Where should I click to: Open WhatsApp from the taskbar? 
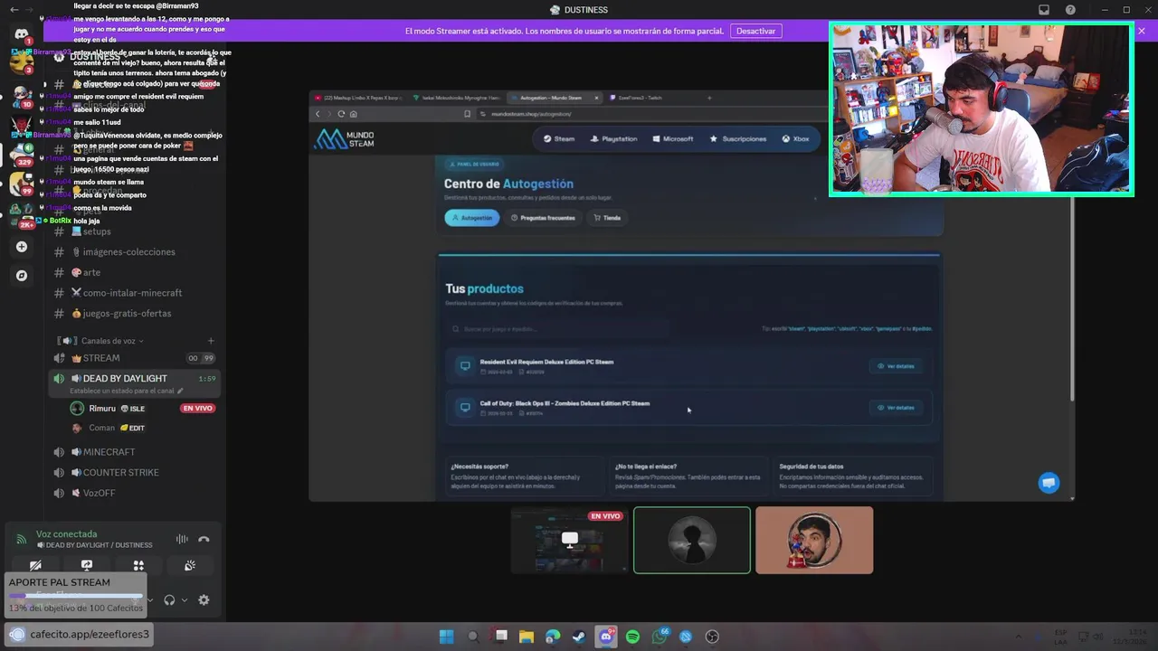coord(659,637)
